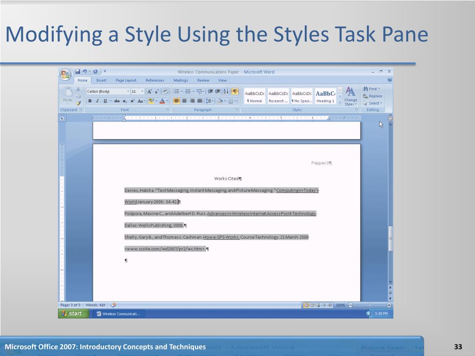Image resolution: width=475 pixels, height=356 pixels.
Task: Toggle Align Text Left
Action: (x=177, y=101)
